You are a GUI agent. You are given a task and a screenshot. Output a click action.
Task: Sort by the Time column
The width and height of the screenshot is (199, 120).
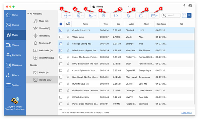coord(105,24)
